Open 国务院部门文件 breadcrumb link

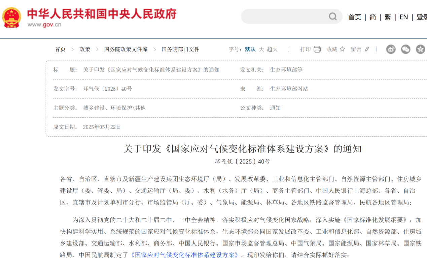pos(180,49)
